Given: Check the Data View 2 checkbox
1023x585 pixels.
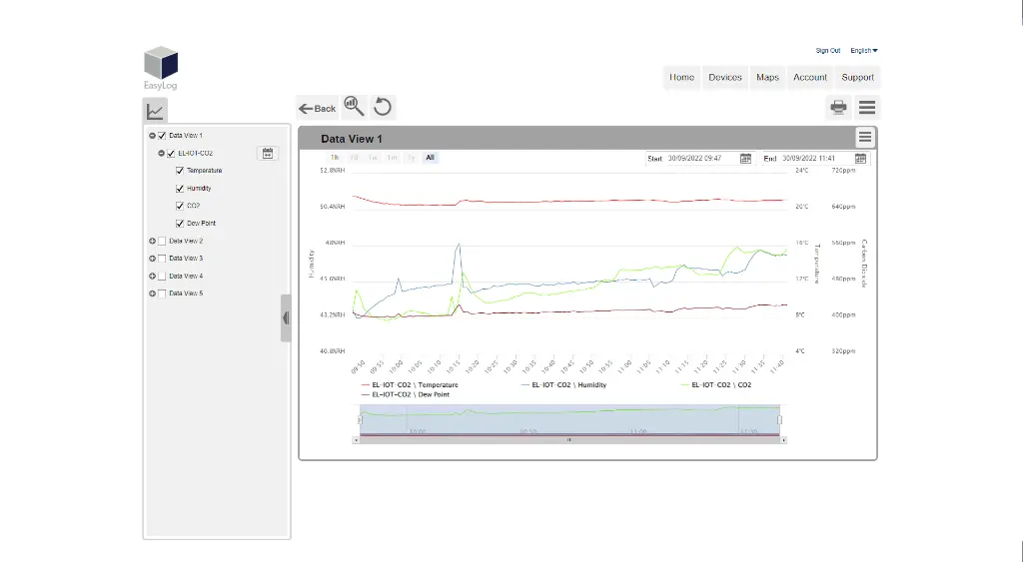Looking at the screenshot, I should (162, 242).
